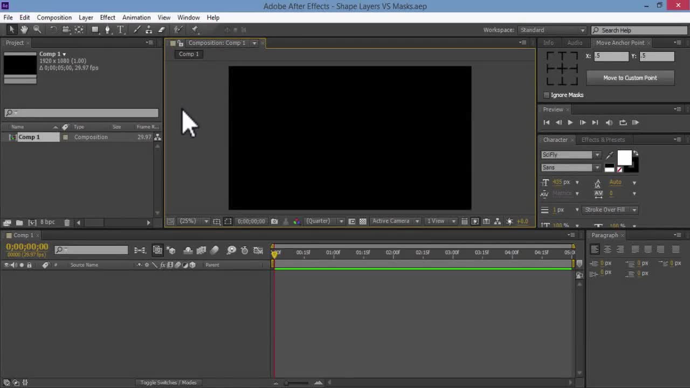690x388 pixels.
Task: Open the Composition menu
Action: (54, 17)
